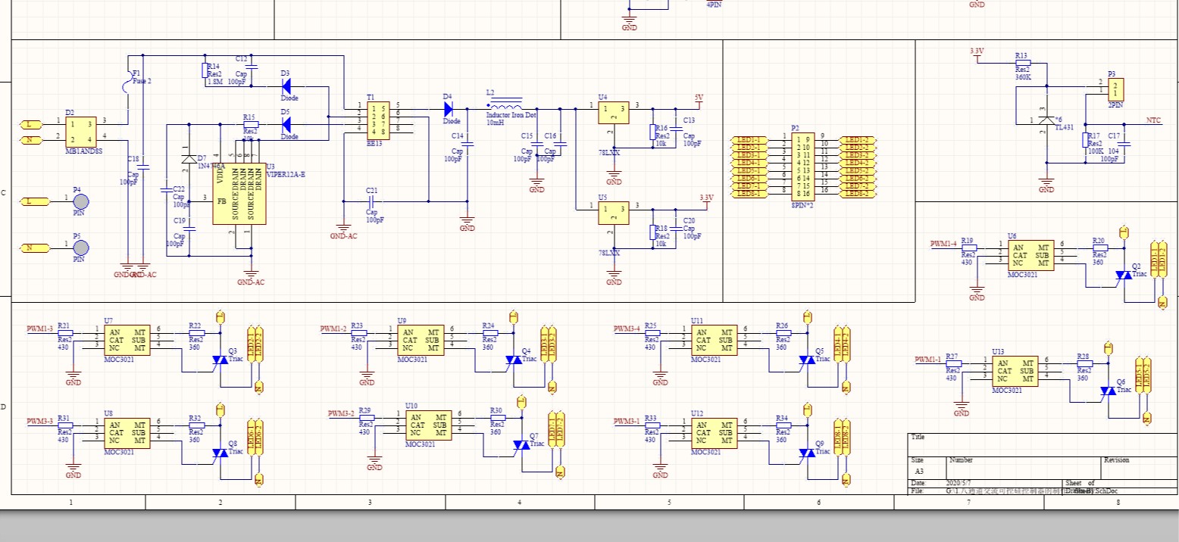Click the LED1-1 port
1179x542 pixels.
[749, 140]
